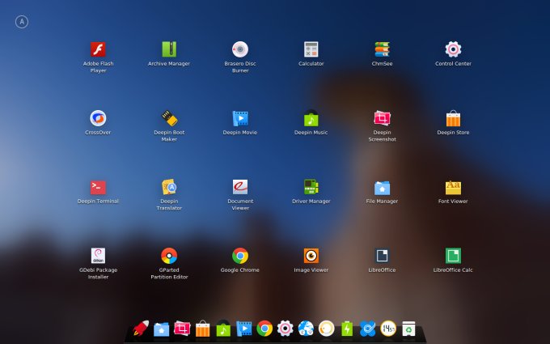
Task: Click the rocket launcher icon in dock
Action: (141, 328)
